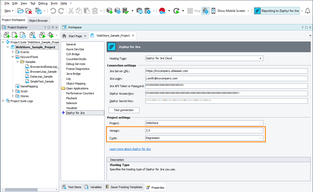Add new project item in Project Explorer toolbar
The height and width of the screenshot is (192, 313).
7,35
